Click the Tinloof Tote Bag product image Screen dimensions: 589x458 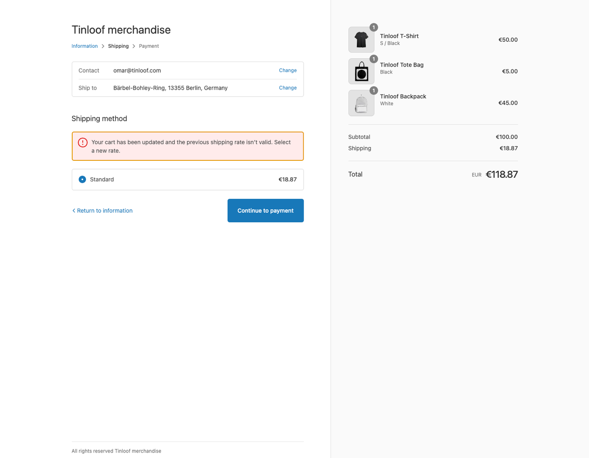(361, 71)
